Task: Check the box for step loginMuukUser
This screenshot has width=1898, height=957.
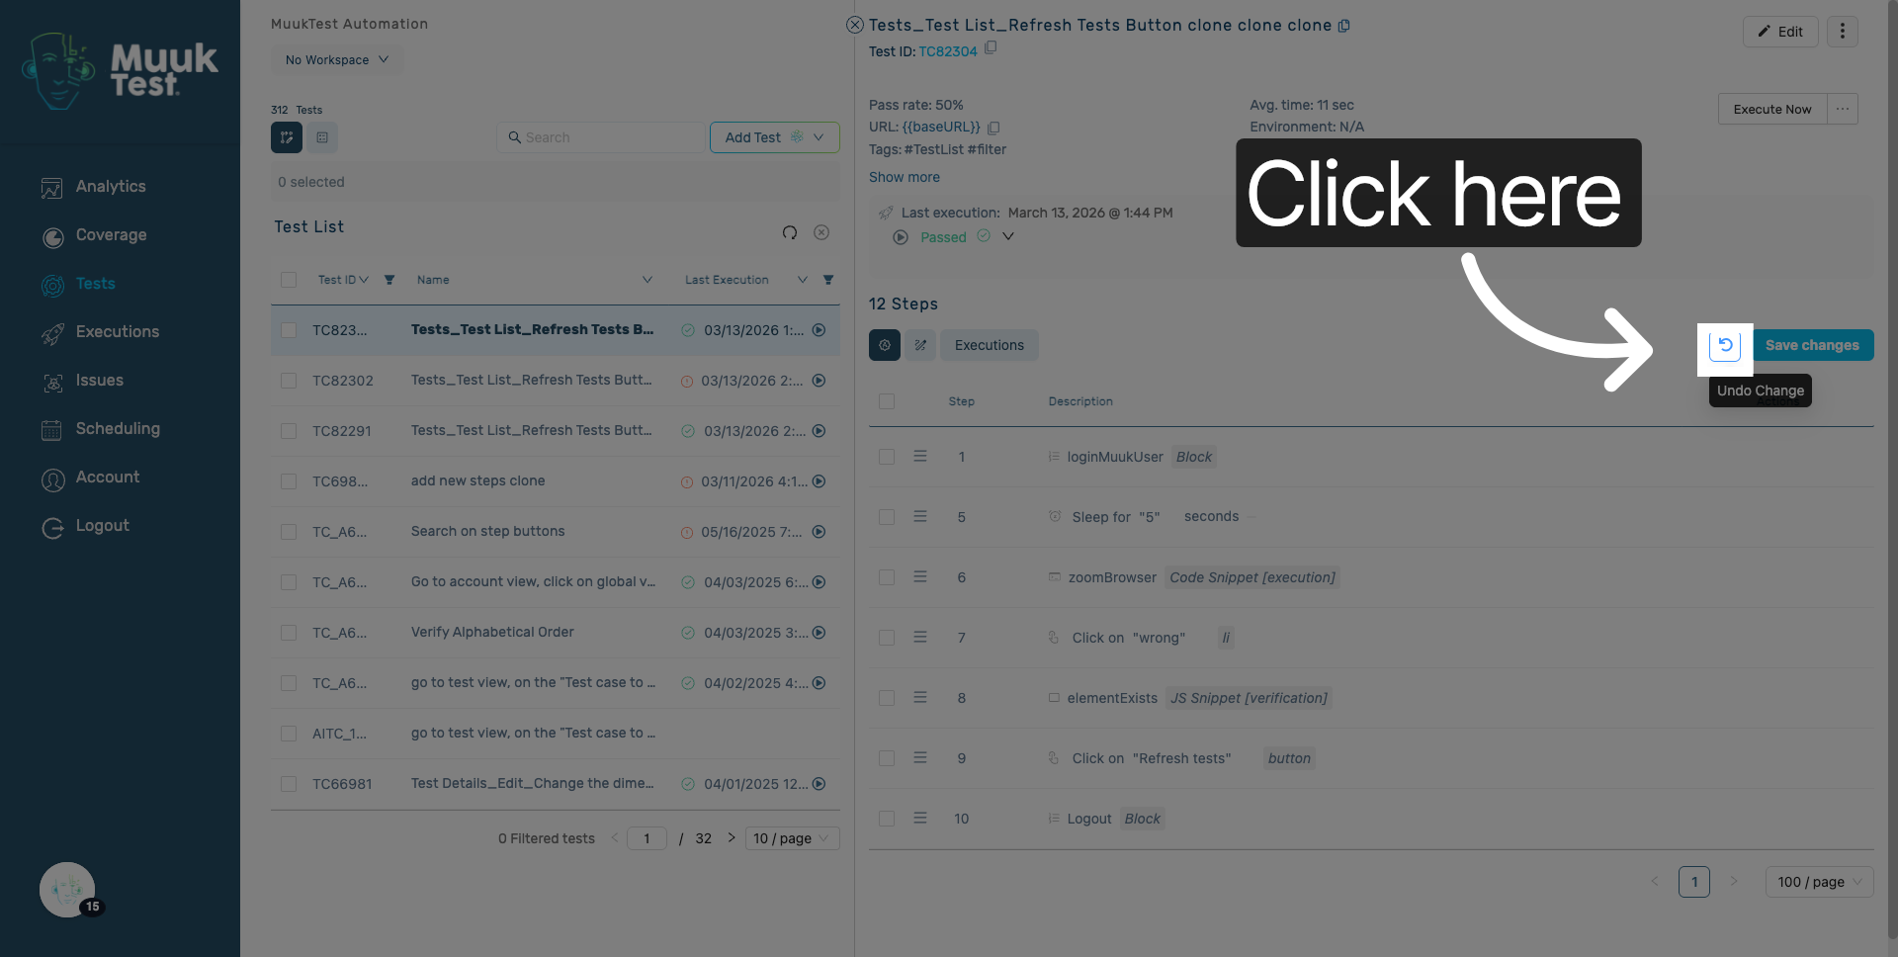Action: [887, 457]
